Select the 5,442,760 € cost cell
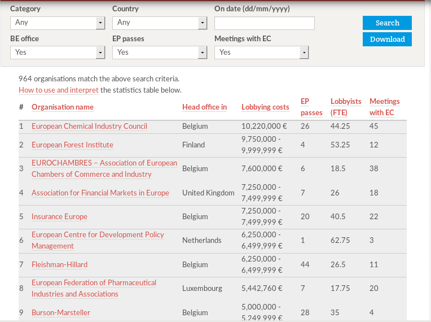The width and height of the screenshot is (431, 322). click(x=262, y=288)
